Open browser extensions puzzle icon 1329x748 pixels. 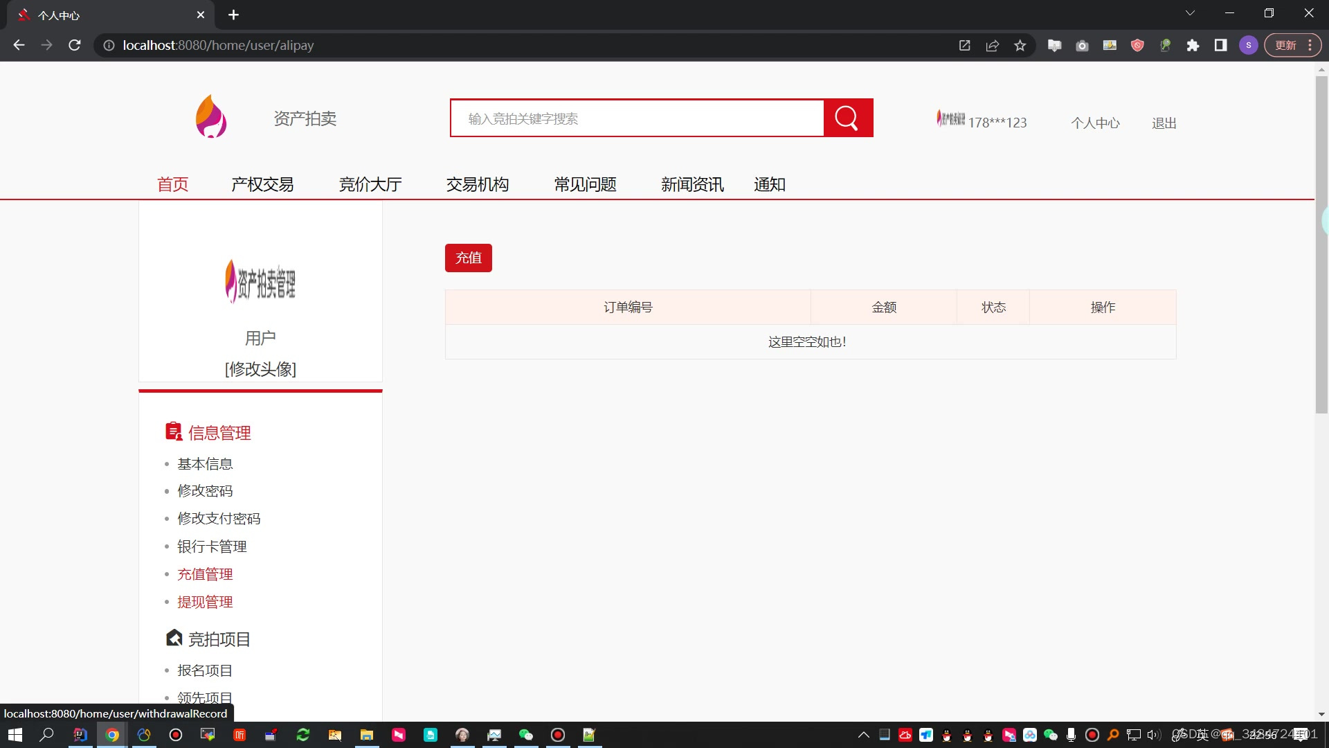pos(1193,46)
